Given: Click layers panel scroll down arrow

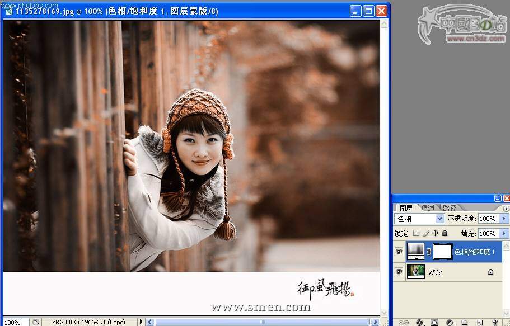Looking at the screenshot, I should (x=506, y=313).
